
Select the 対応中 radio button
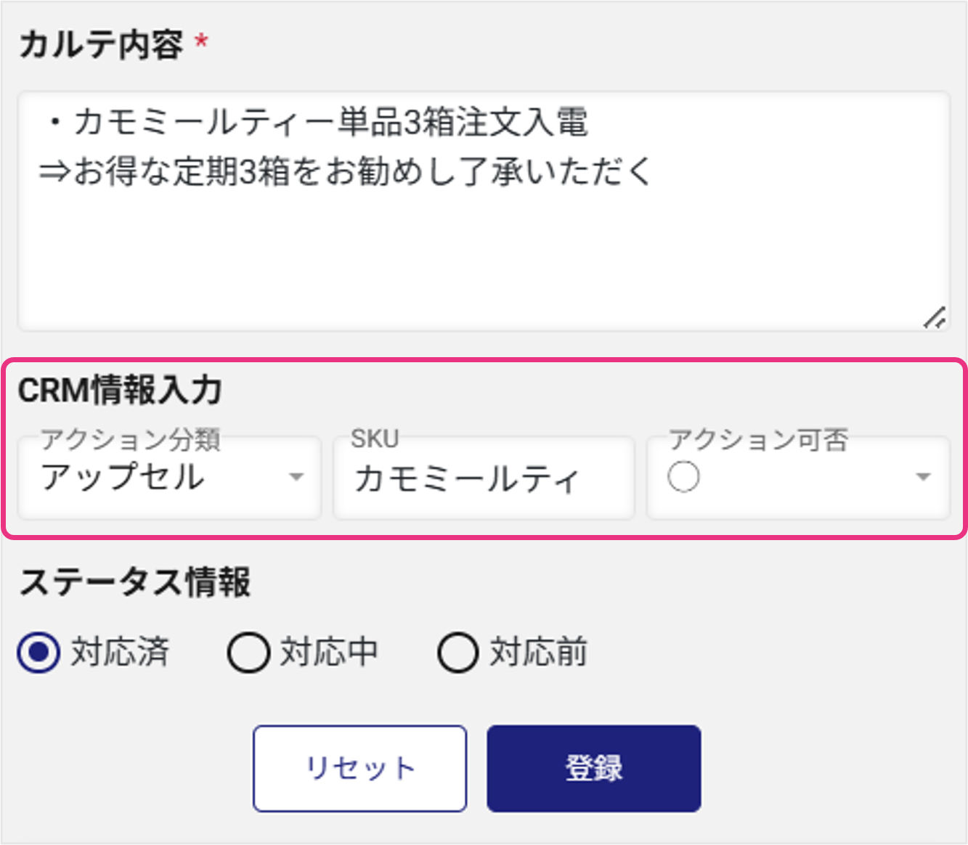click(248, 653)
